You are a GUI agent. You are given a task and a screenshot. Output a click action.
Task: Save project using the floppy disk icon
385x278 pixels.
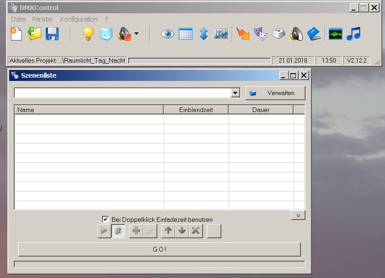coord(52,34)
